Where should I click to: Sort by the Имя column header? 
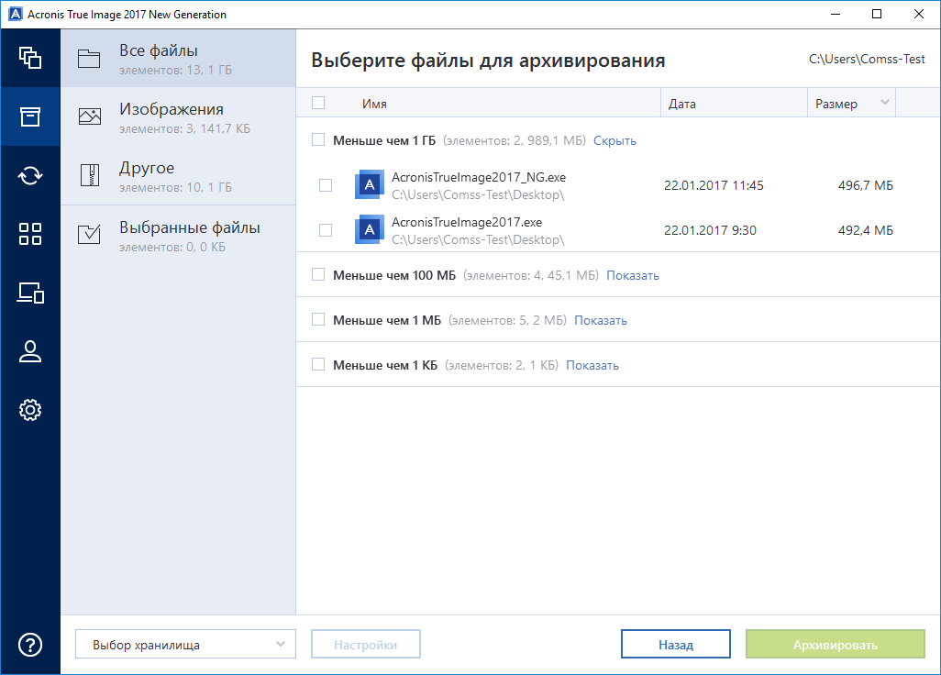[x=374, y=104]
